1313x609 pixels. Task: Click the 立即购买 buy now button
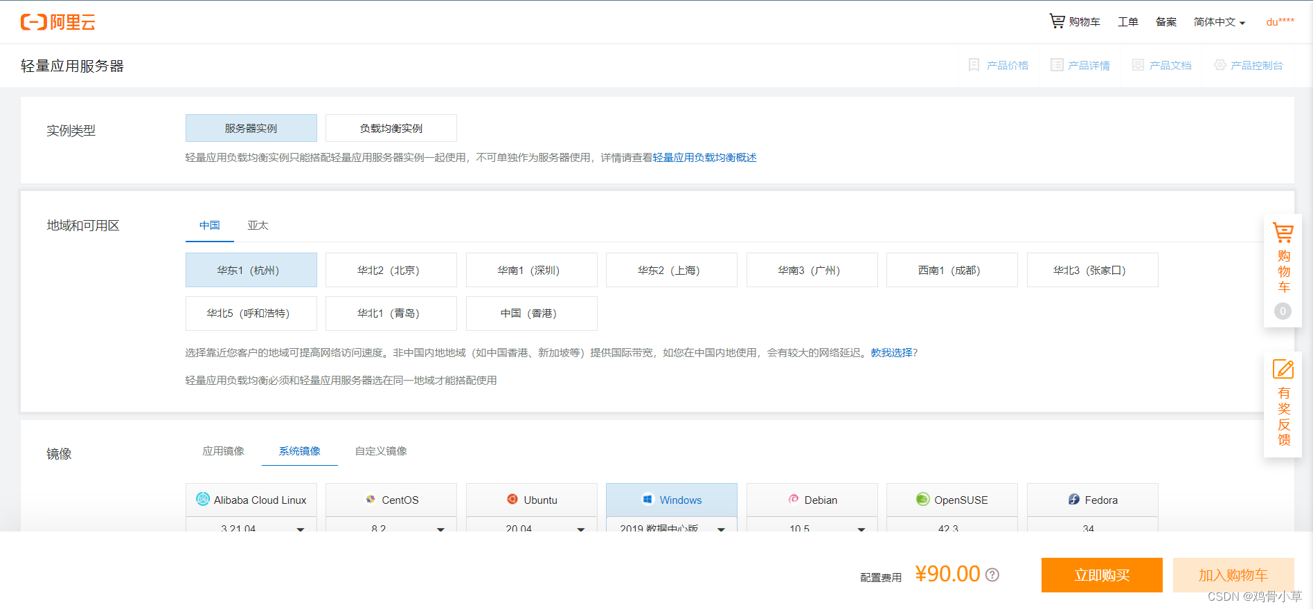tap(1102, 575)
